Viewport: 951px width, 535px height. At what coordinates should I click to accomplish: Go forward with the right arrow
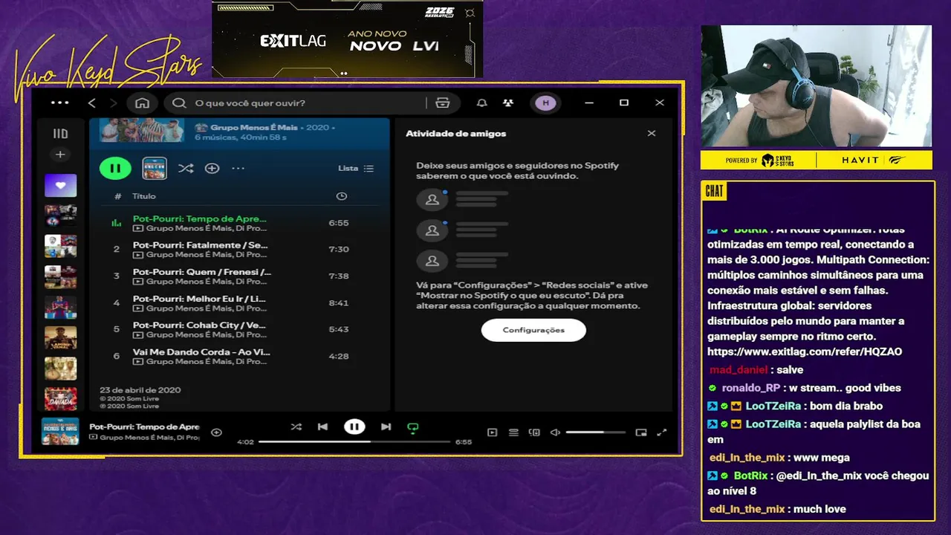pyautogui.click(x=113, y=103)
